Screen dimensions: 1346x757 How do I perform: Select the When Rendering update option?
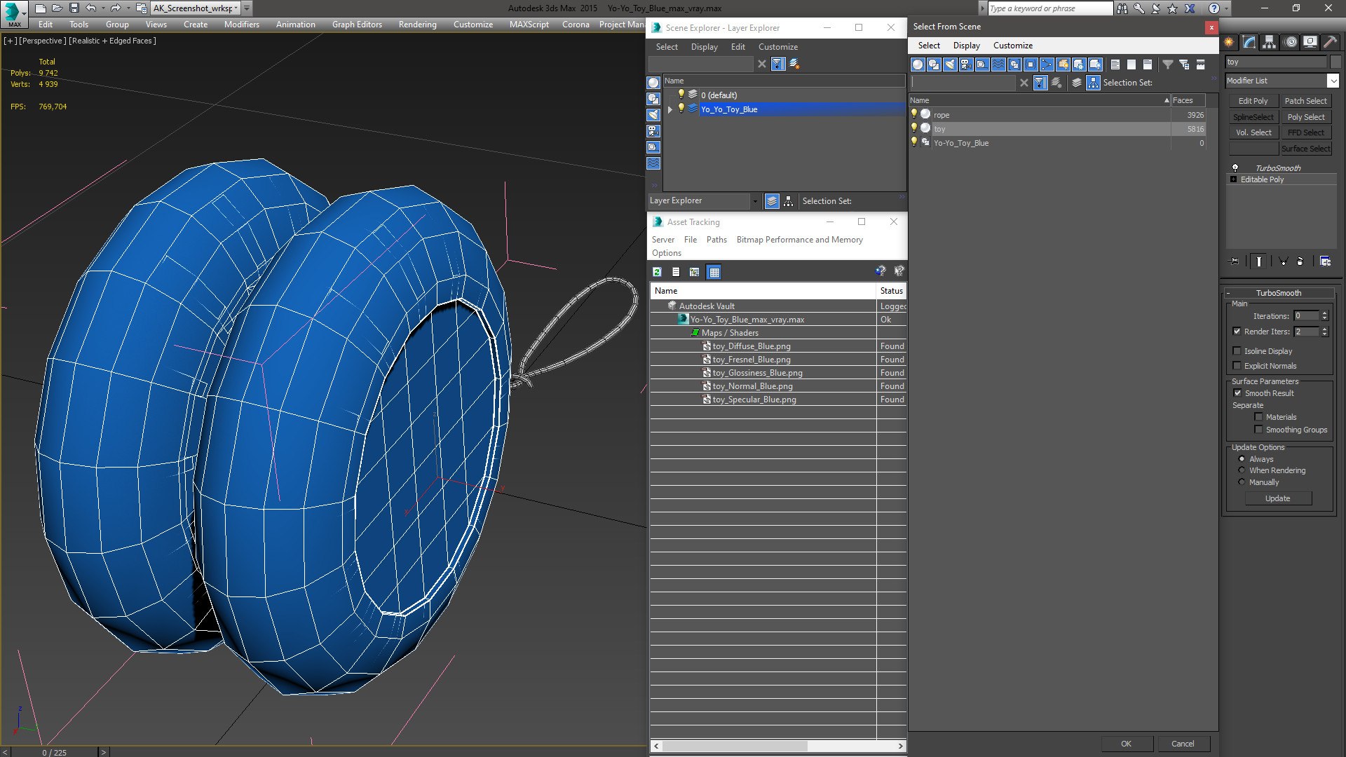coord(1242,470)
